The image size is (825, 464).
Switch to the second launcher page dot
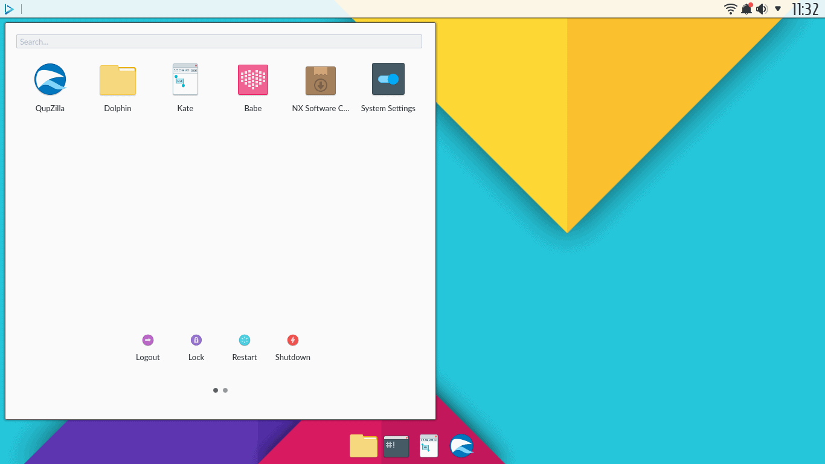click(225, 390)
